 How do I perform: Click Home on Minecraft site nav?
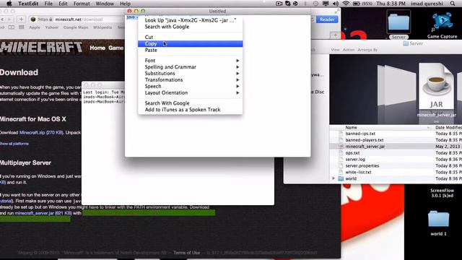coord(97,48)
